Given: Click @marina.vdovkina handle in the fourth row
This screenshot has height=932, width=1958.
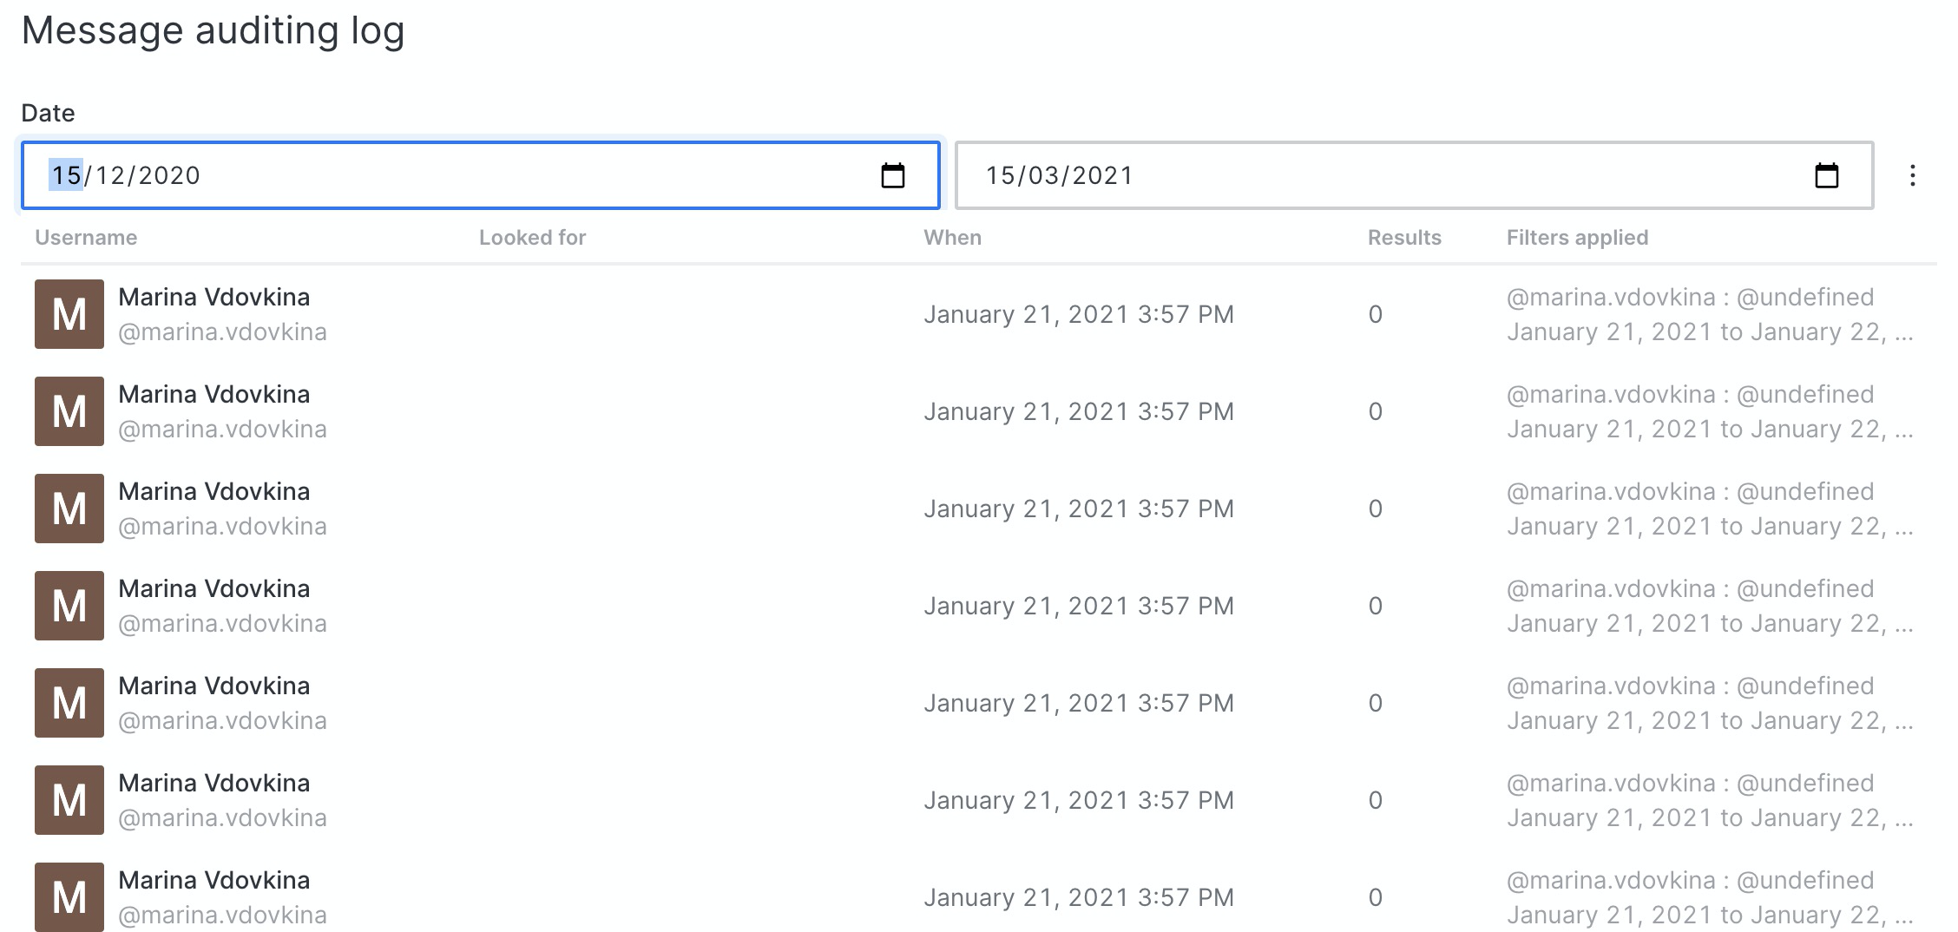Looking at the screenshot, I should click(x=222, y=623).
